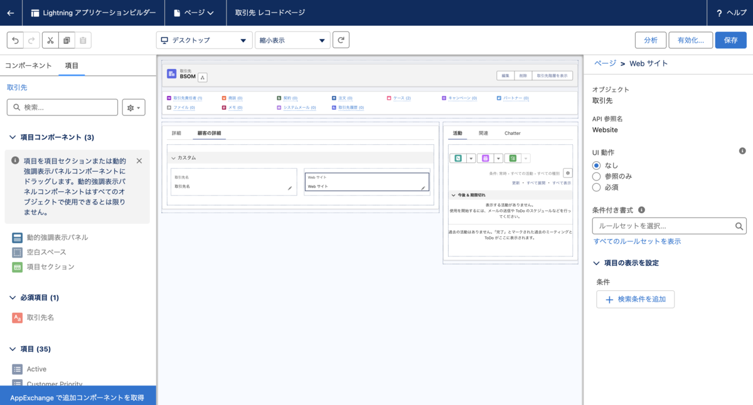Click the 有効化... button
The height and width of the screenshot is (405, 753).
pos(691,40)
